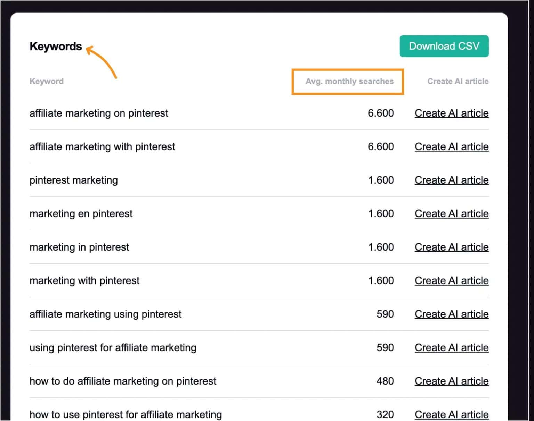The width and height of the screenshot is (534, 421).
Task: Create AI article for affiliate marketing with pinterest
Action: click(451, 147)
